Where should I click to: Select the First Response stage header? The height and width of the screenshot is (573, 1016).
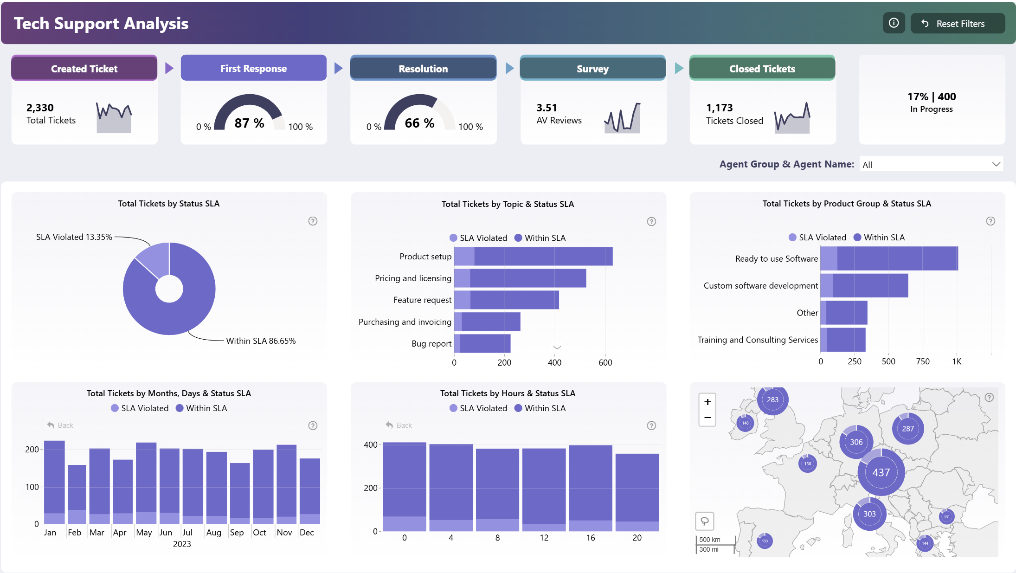point(253,69)
